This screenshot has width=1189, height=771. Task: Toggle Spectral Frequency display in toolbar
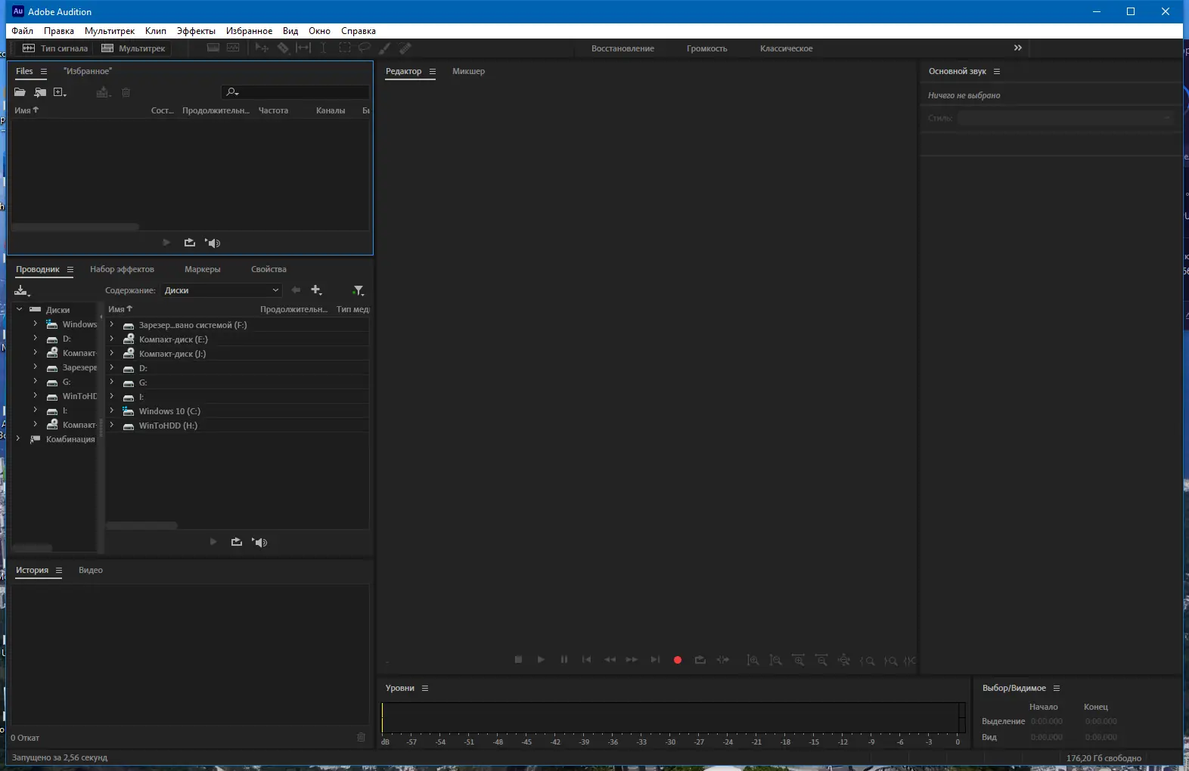(x=213, y=48)
